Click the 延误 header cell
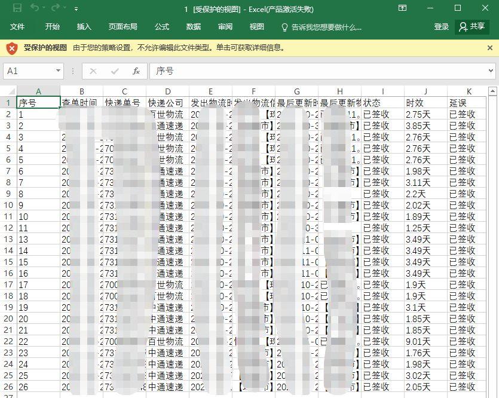 [467, 103]
